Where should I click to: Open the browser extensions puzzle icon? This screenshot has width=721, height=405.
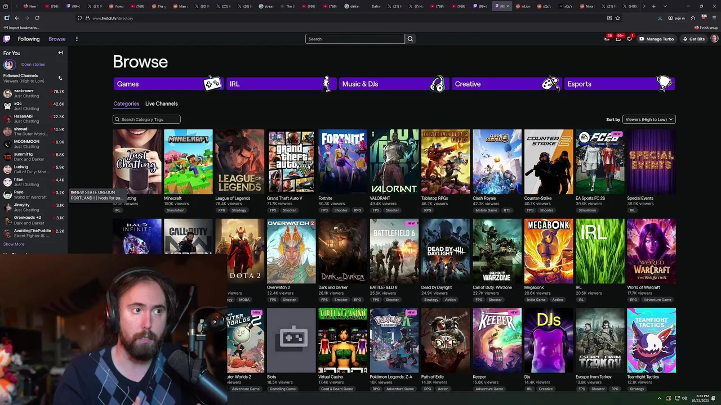(x=693, y=18)
